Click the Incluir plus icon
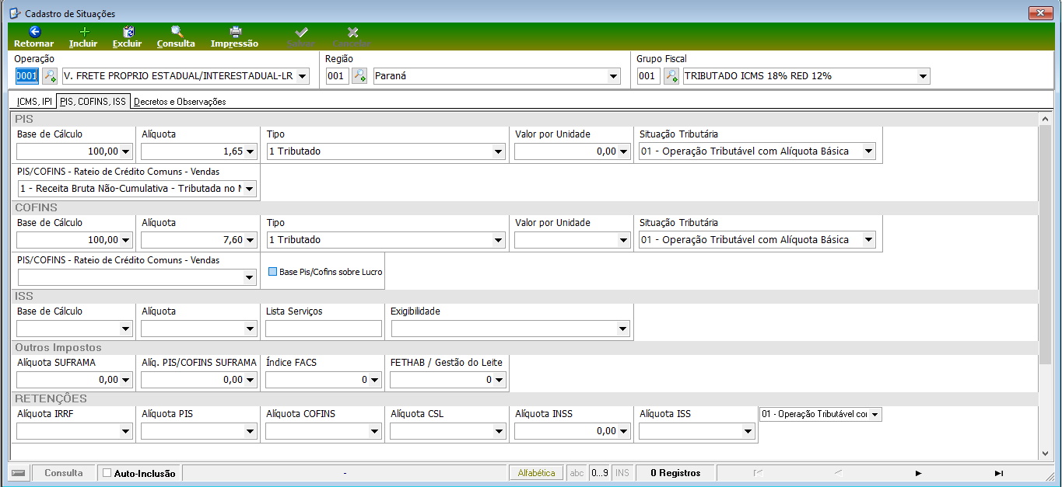The height and width of the screenshot is (487, 1062). click(84, 32)
